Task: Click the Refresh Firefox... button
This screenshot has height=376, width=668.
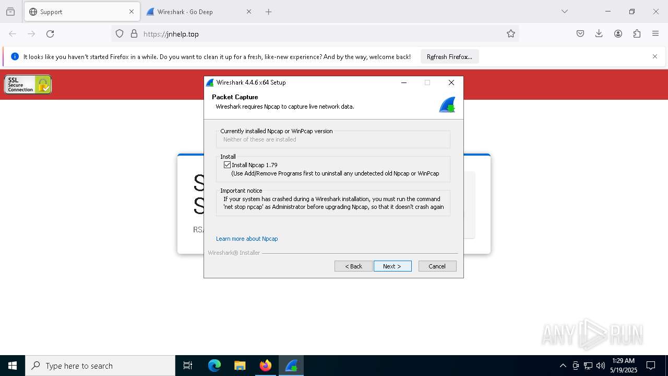Action: 449,57
